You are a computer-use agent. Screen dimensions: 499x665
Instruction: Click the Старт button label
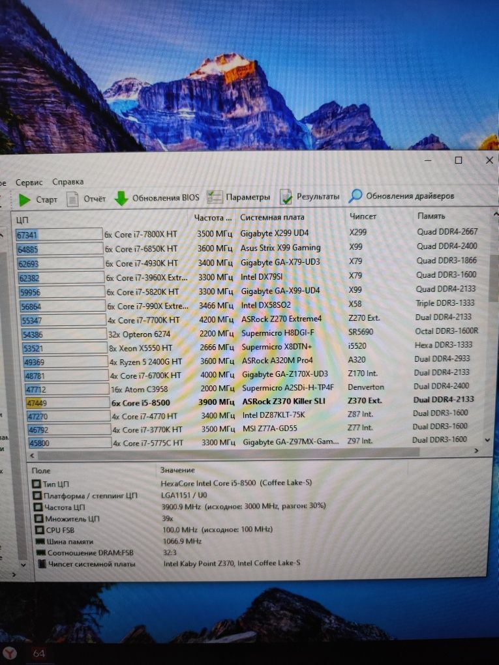[47, 199]
